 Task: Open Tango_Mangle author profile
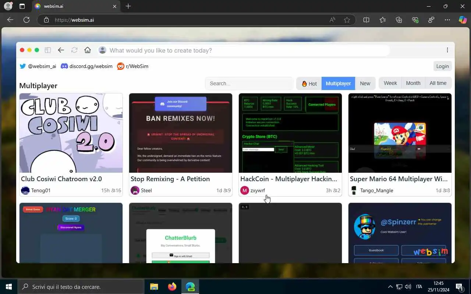(x=376, y=190)
